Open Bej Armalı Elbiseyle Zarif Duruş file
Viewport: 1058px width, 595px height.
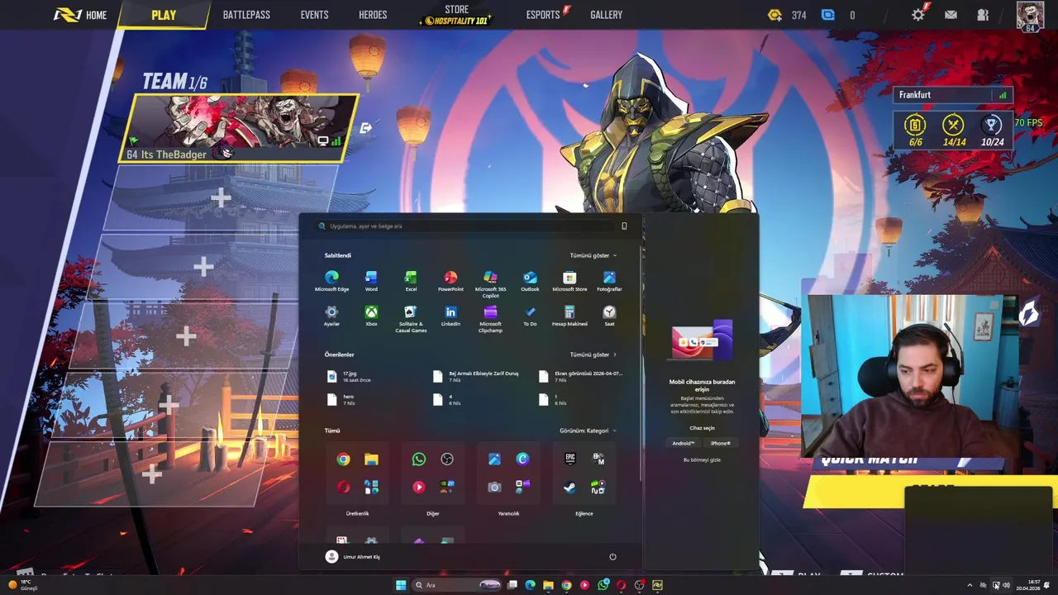[477, 376]
